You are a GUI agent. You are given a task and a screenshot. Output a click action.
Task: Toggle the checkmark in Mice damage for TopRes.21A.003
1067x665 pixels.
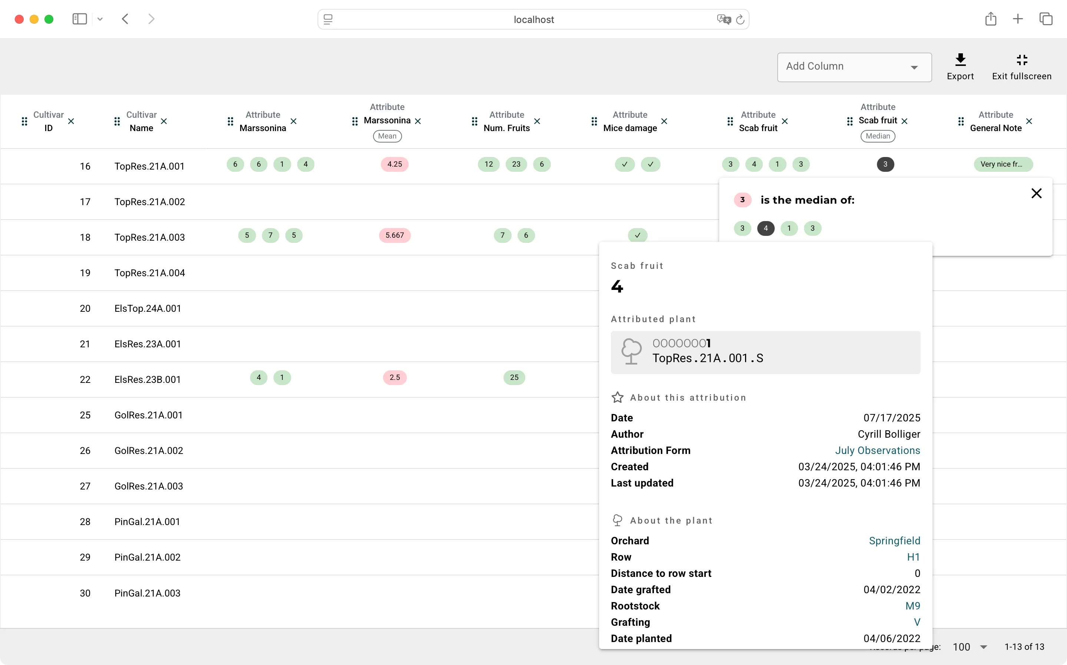click(x=638, y=235)
